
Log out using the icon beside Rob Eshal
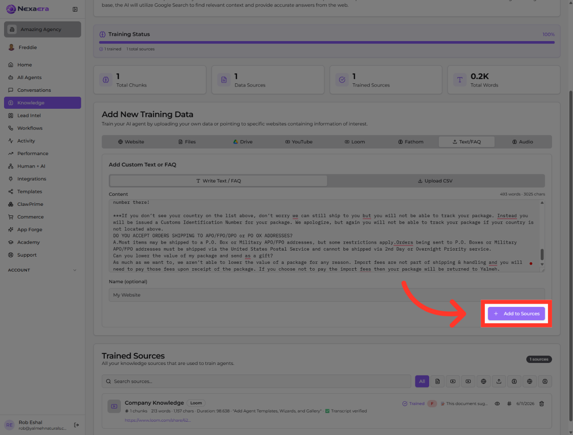click(77, 425)
